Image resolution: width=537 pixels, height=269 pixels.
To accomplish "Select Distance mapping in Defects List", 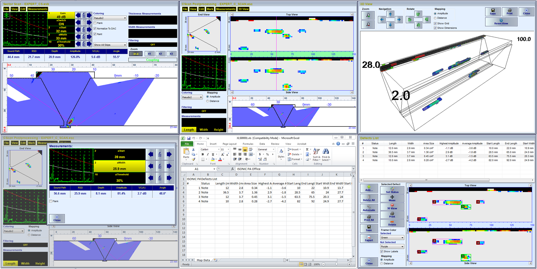I will 382,263.
